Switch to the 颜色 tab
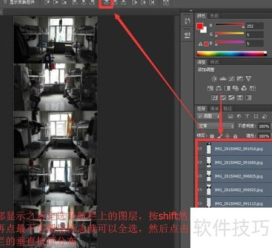The image size is (272, 248). coord(201,16)
